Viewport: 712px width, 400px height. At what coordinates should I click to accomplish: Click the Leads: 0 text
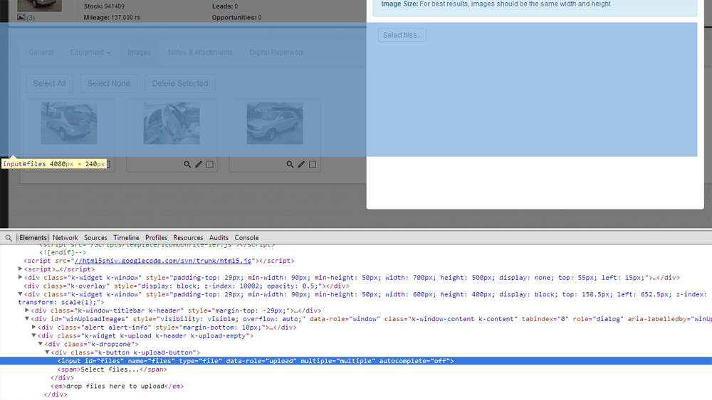pos(225,6)
